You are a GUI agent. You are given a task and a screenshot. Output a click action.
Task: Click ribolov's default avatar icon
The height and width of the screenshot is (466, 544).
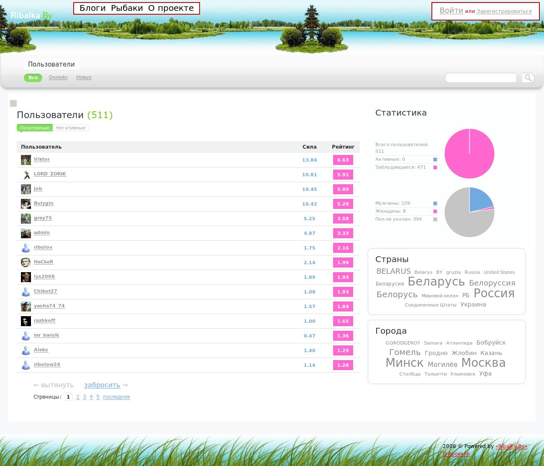click(26, 248)
